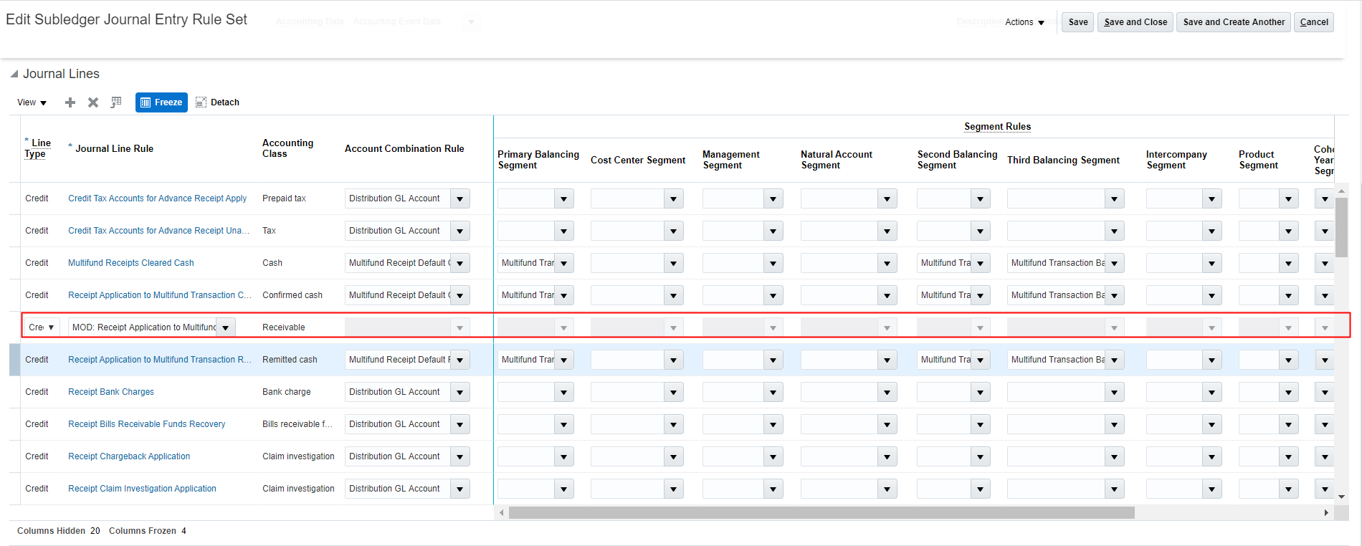This screenshot has width=1362, height=546.
Task: Click the query by example table icon
Action: (x=116, y=102)
